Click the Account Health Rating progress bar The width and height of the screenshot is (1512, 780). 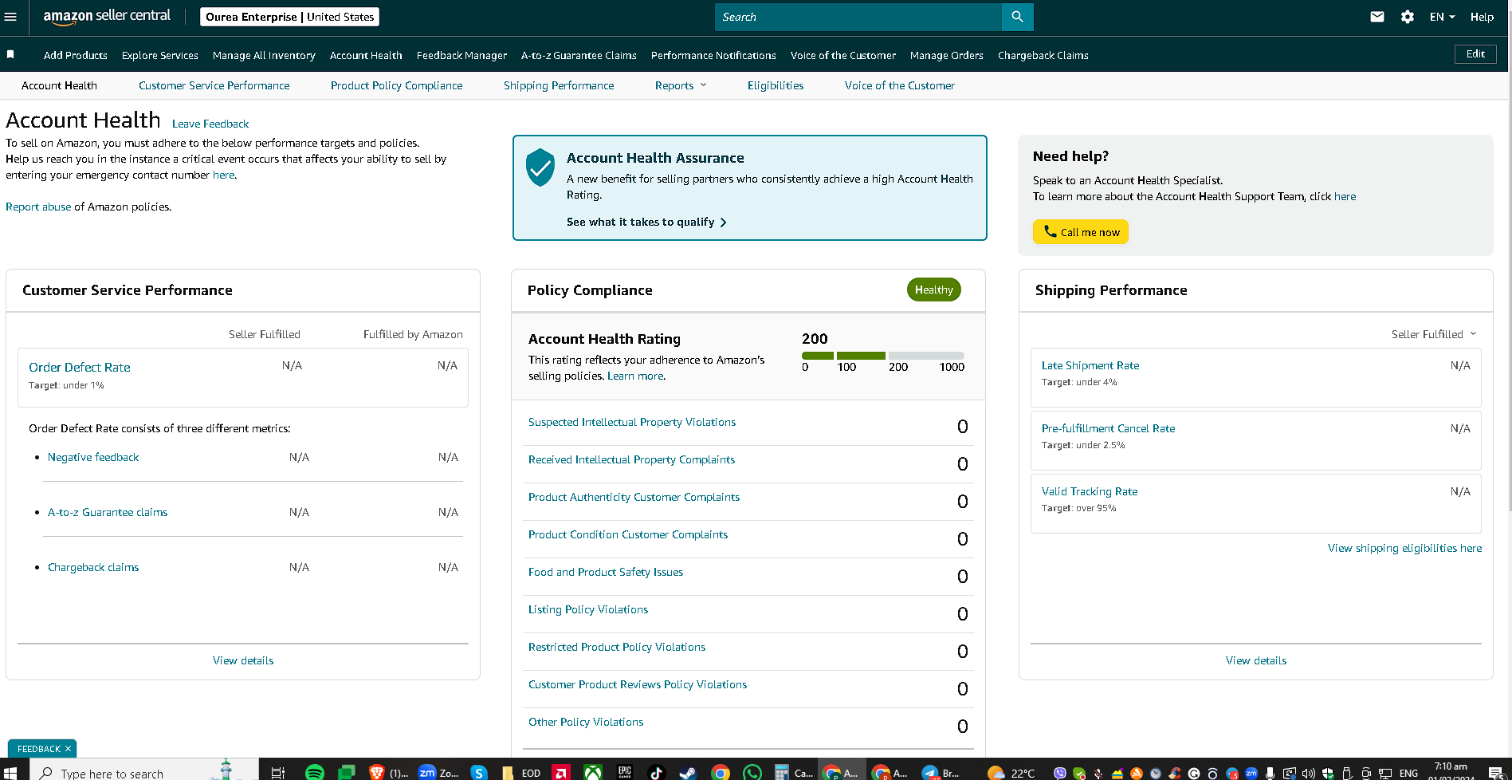[x=883, y=356]
